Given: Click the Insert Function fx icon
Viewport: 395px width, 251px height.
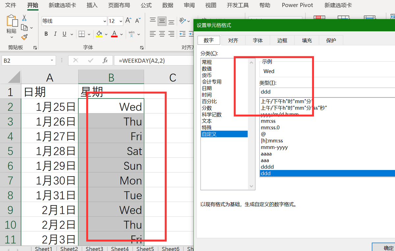Looking at the screenshot, I should click(x=105, y=61).
